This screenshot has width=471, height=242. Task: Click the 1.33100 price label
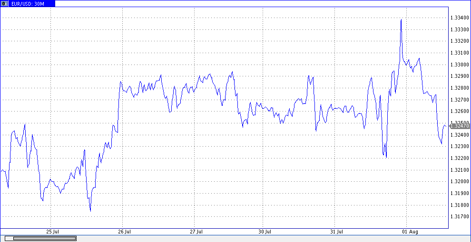point(460,53)
